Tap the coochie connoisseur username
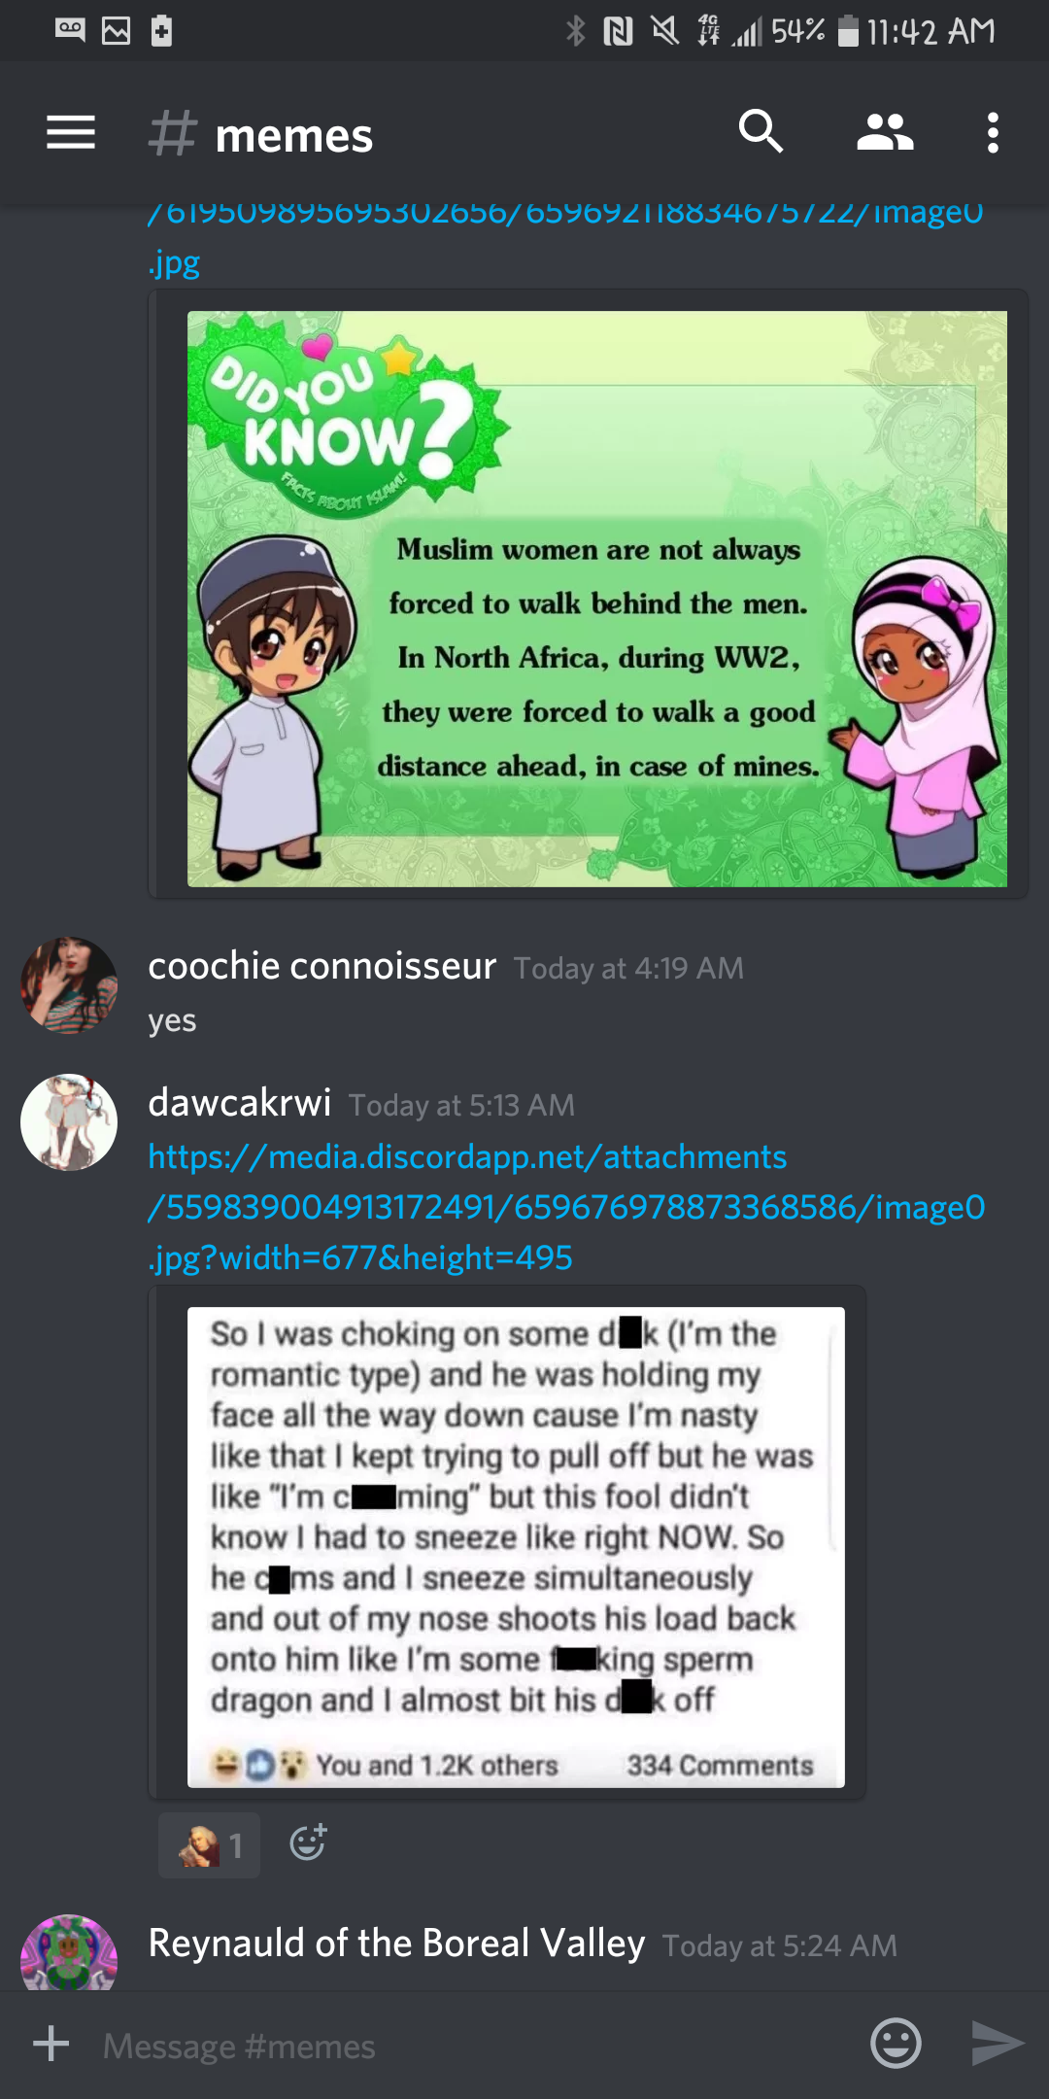 coord(322,966)
